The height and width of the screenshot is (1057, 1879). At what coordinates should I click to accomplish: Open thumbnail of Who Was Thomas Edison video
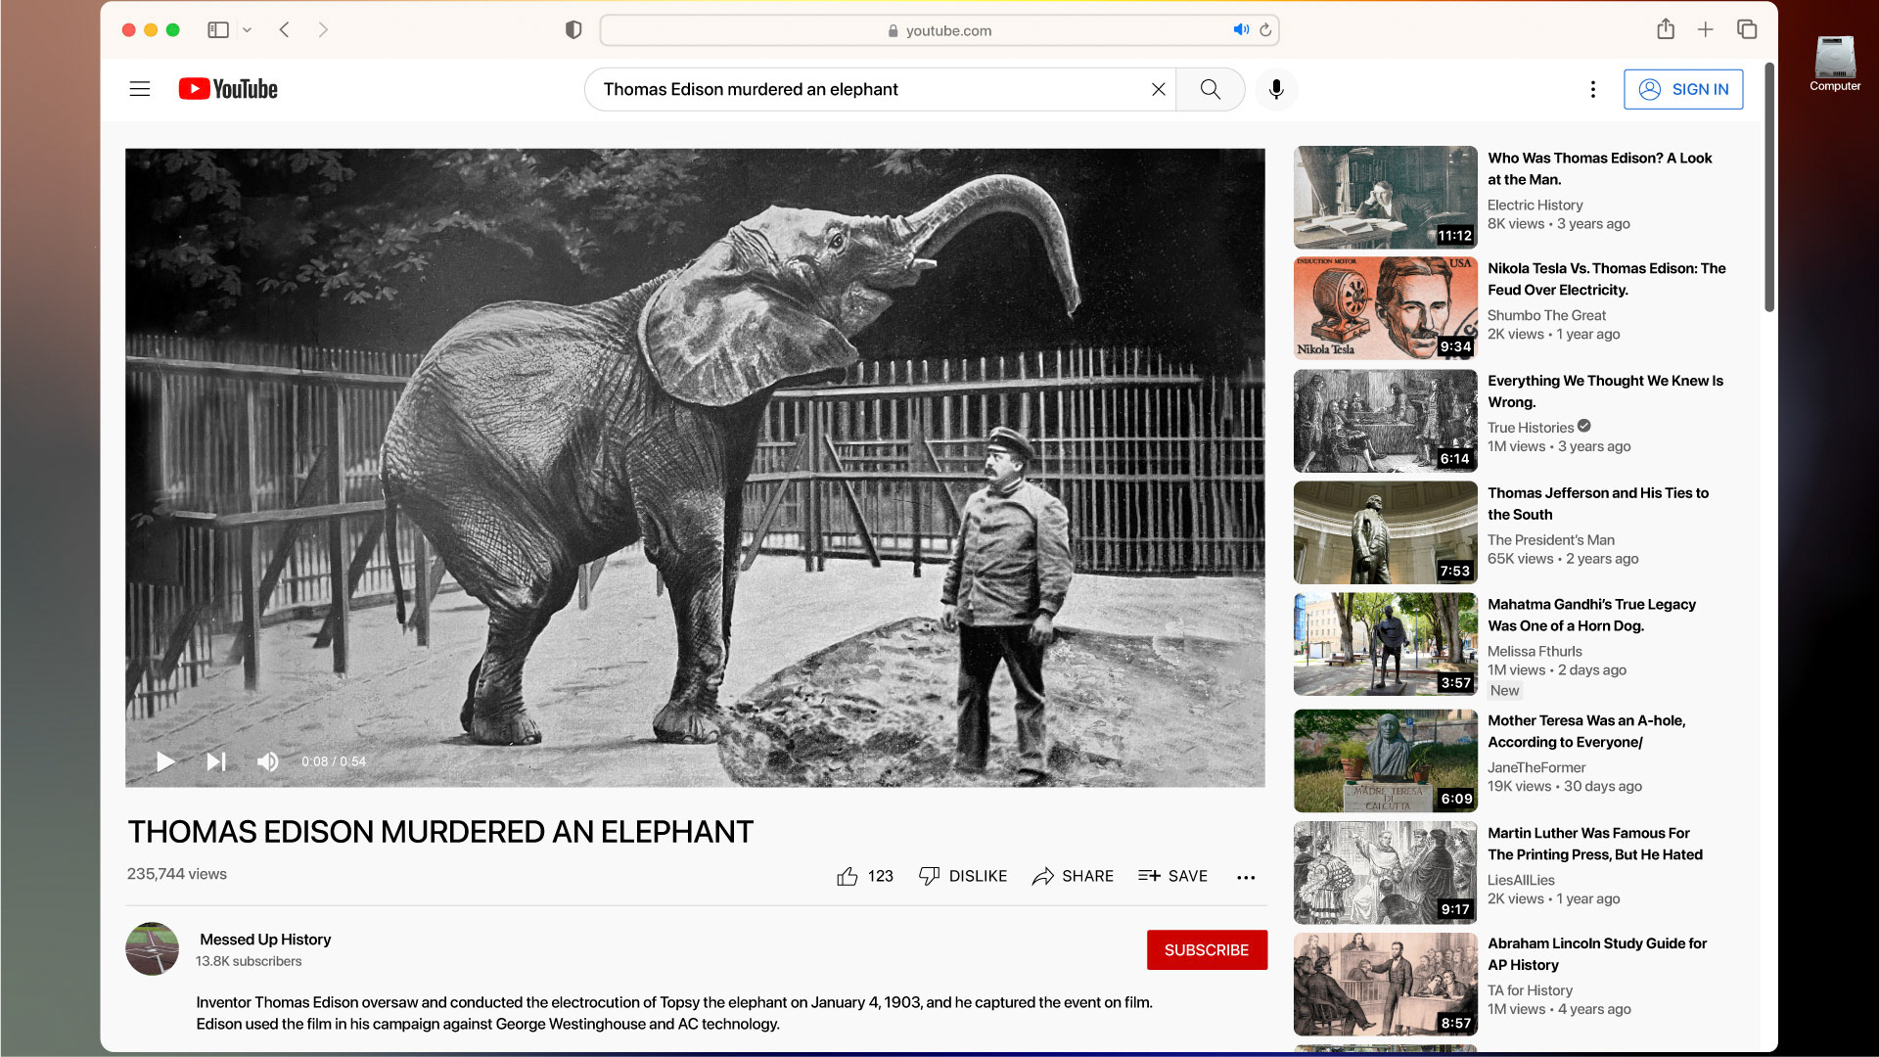click(x=1385, y=197)
